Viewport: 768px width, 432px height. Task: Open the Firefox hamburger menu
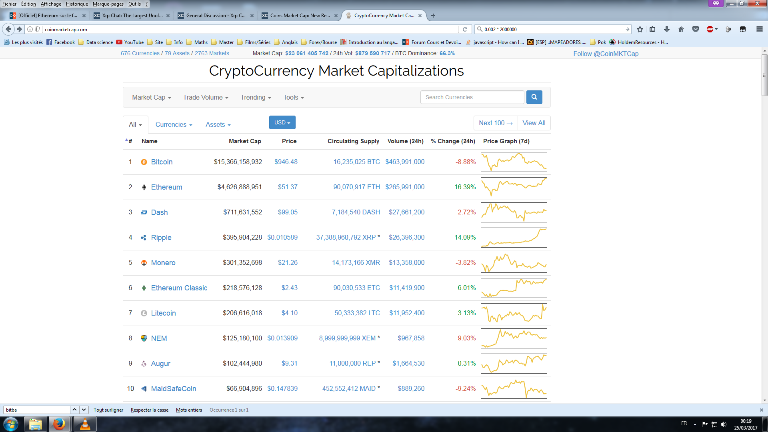[760, 29]
